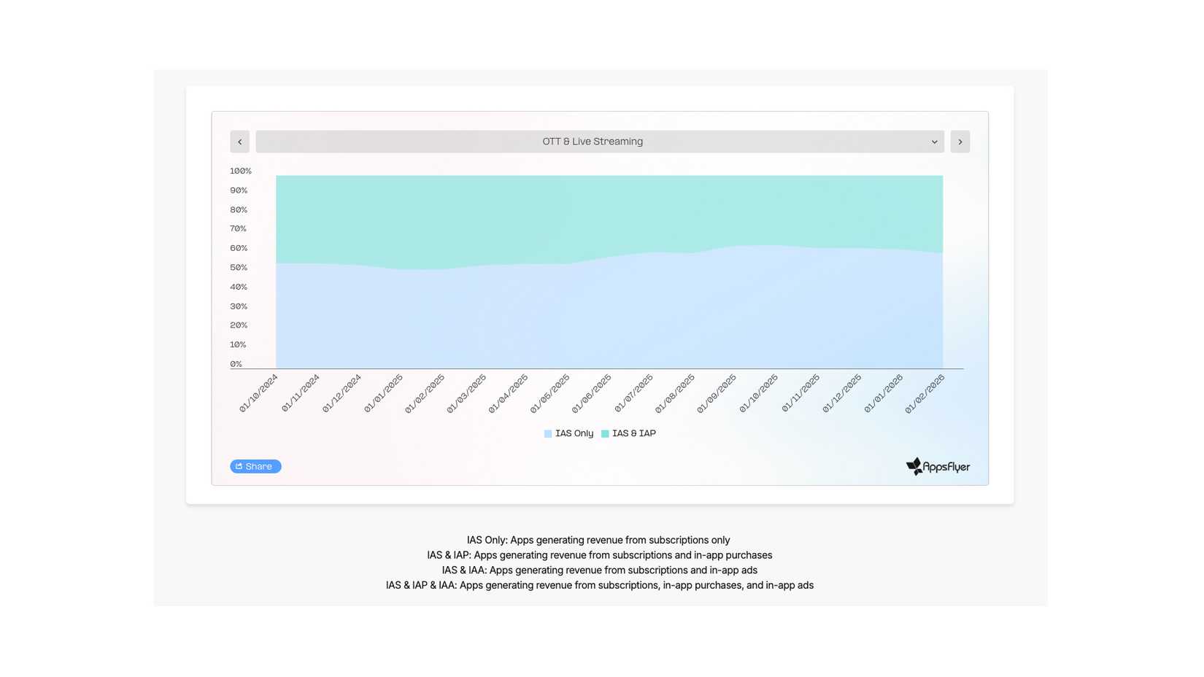This screenshot has width=1204, height=677.
Task: Click the 01/02/2026 date label on the x-axis
Action: (x=925, y=394)
